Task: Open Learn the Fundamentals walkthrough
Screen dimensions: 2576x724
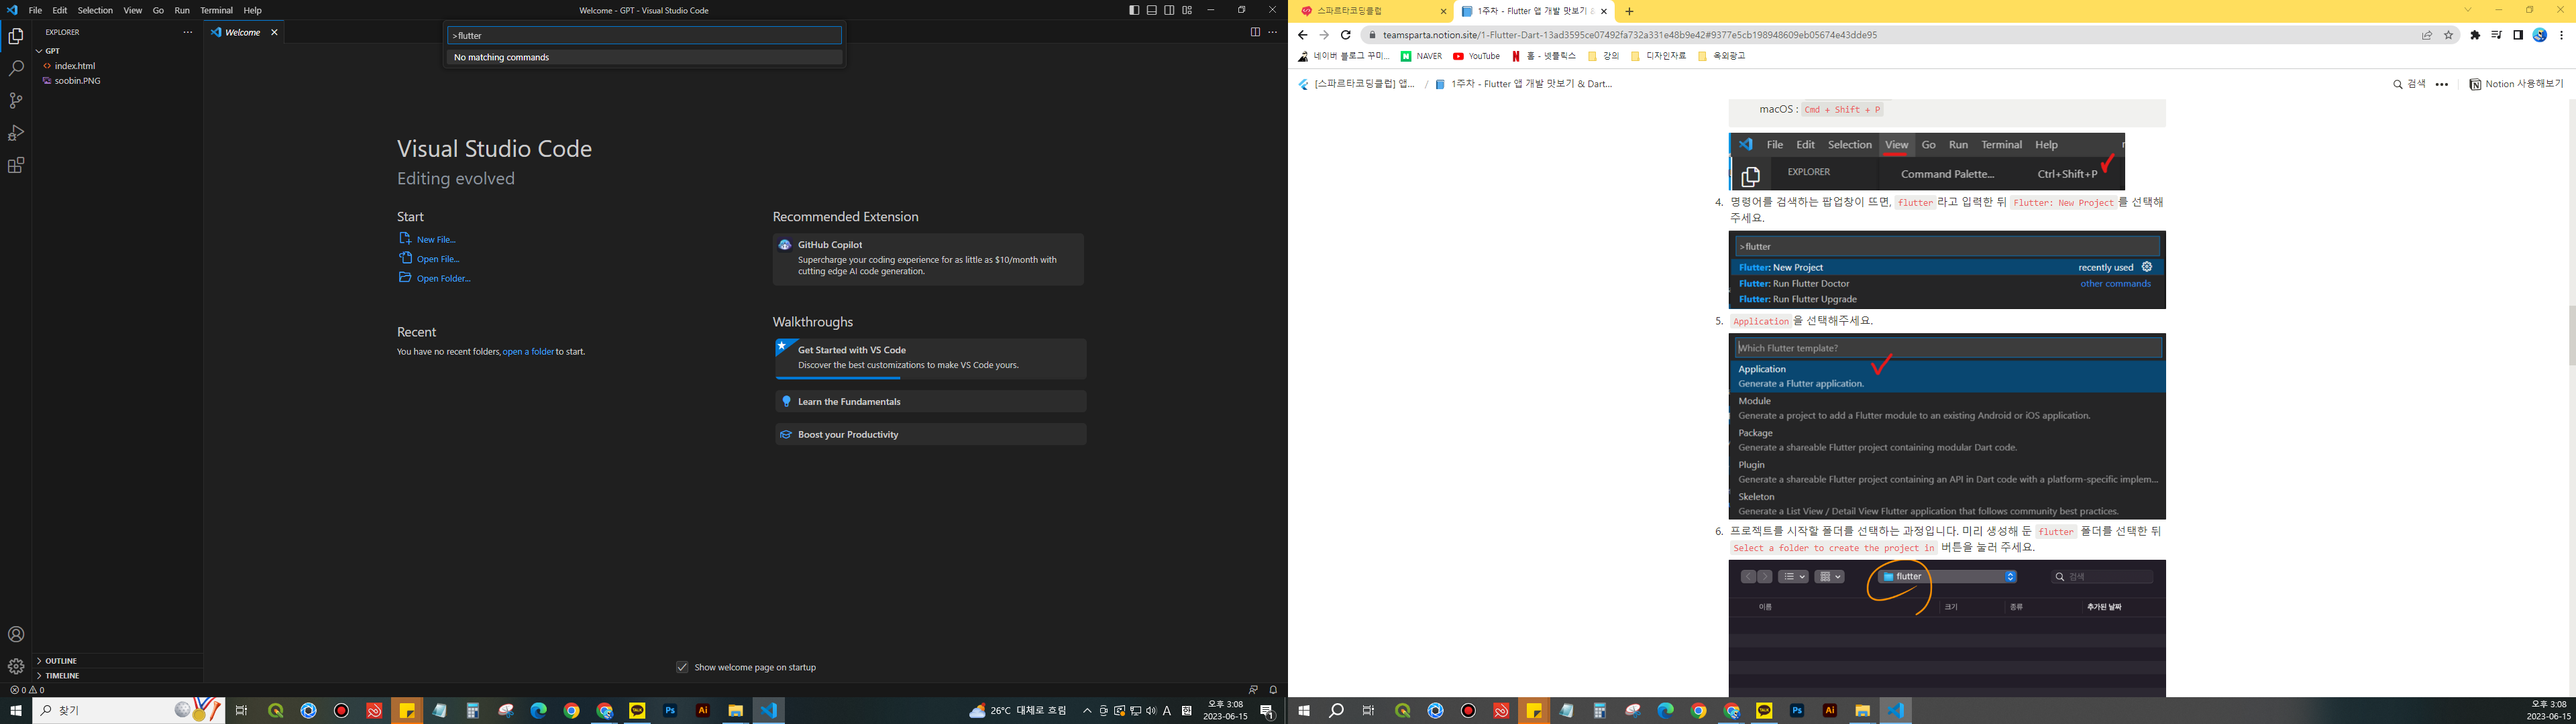Action: (931, 402)
